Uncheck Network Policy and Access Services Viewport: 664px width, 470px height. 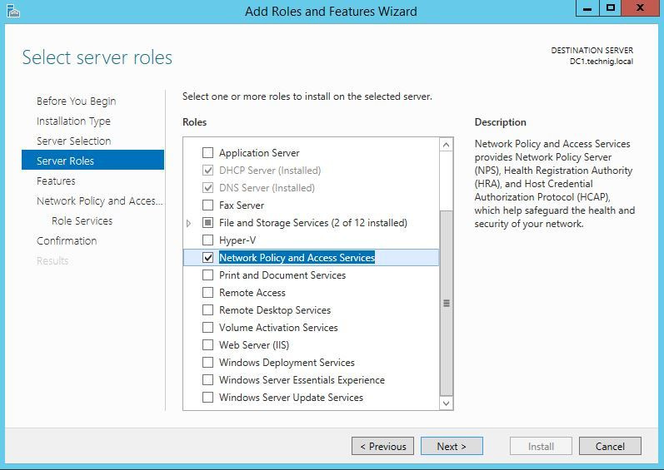pos(208,258)
